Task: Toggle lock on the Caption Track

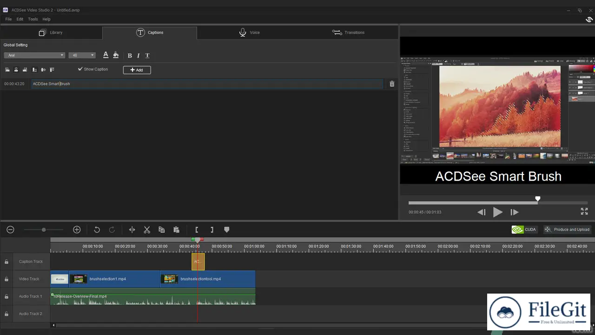Action: click(7, 261)
